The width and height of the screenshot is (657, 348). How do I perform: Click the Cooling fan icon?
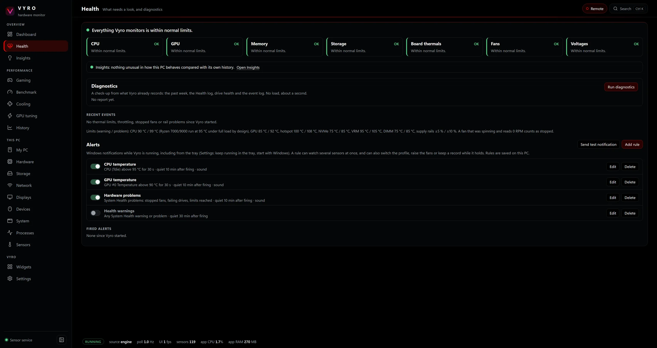[x=10, y=104]
